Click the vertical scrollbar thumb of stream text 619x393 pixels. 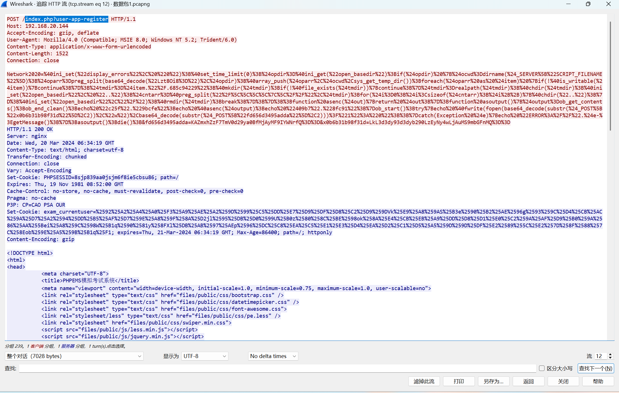click(x=610, y=76)
